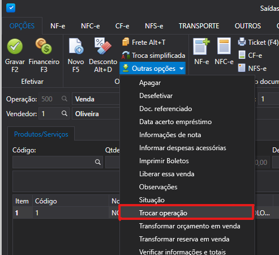Select Doc. referenciado menu item

187,109
